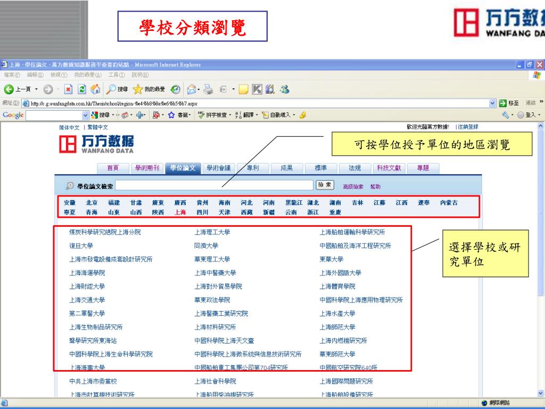Open the Edit button dropdown arrow

[233, 89]
